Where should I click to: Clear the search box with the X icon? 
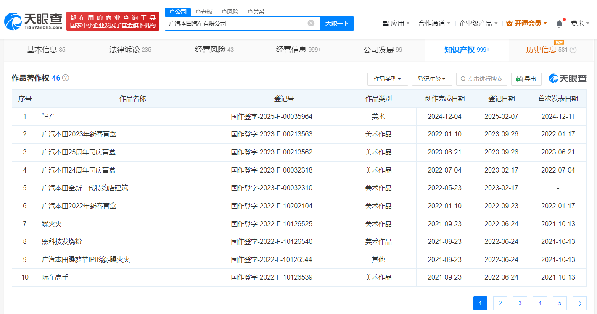pos(311,23)
